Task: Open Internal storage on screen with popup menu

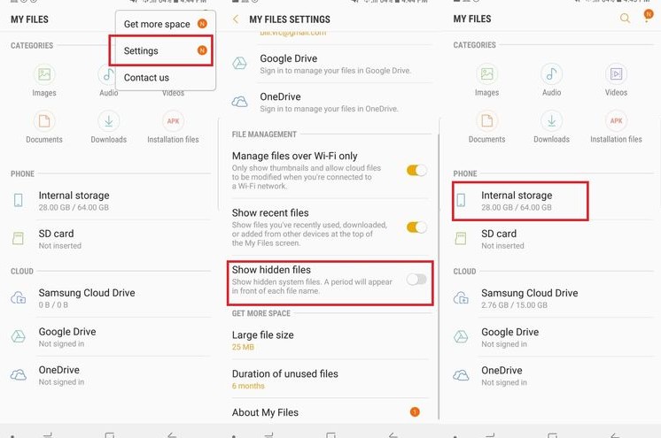Action: [x=110, y=201]
